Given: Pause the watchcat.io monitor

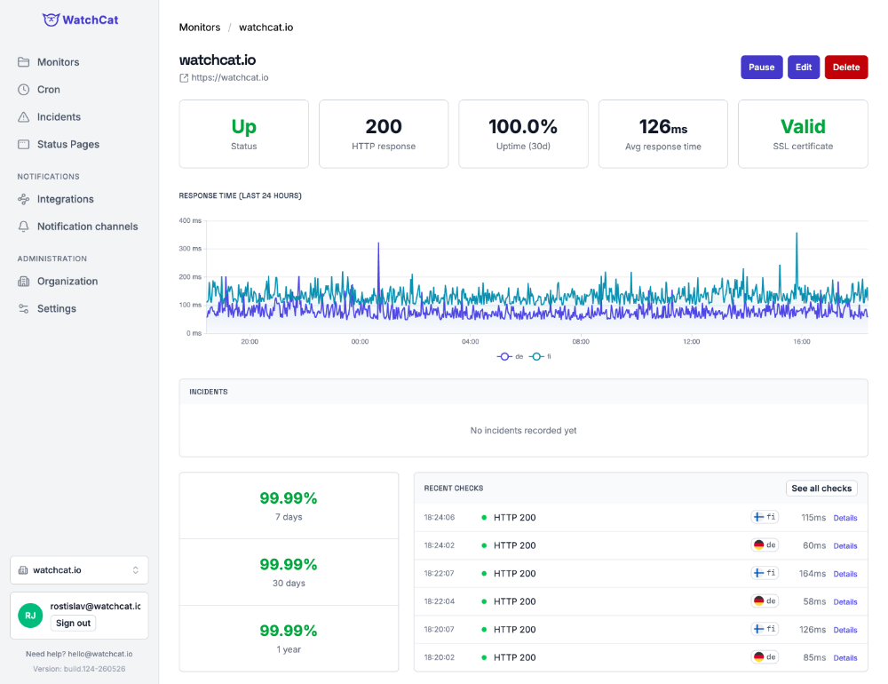Looking at the screenshot, I should click(761, 67).
